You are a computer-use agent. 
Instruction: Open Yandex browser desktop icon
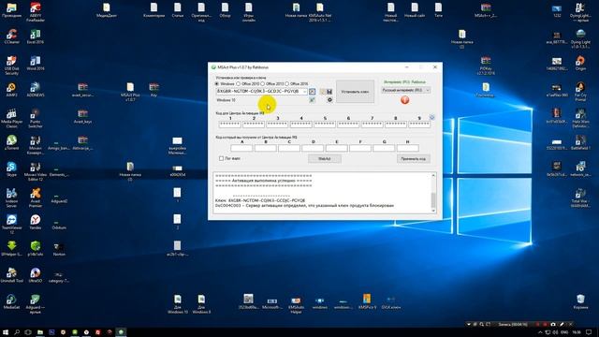(36, 222)
